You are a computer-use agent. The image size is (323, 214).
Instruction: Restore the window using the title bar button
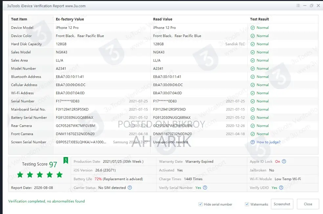[312, 6]
